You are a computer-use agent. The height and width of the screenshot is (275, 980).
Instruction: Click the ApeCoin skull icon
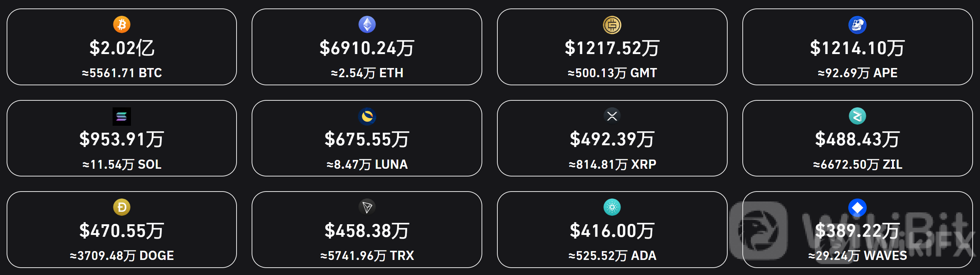point(857,25)
